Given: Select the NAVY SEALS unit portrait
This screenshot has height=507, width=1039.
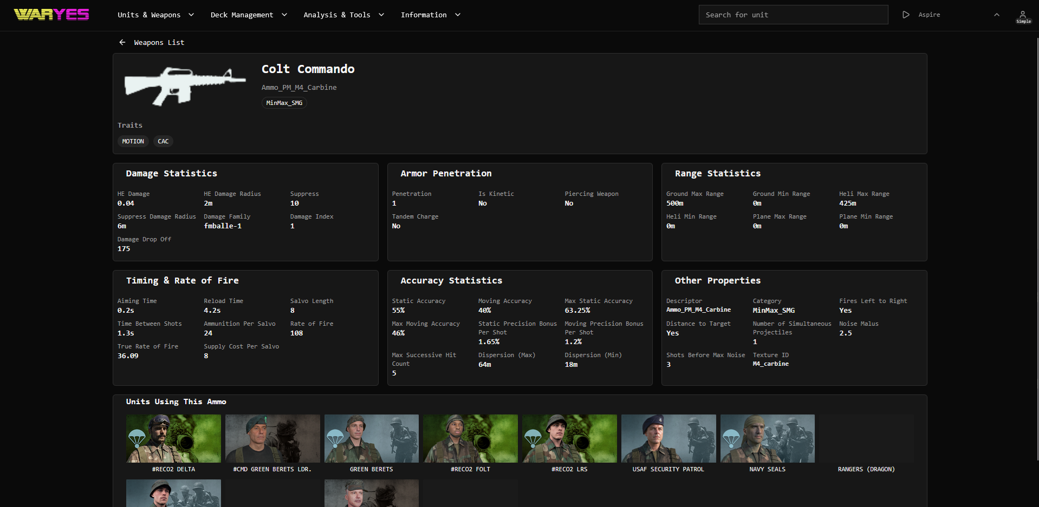Looking at the screenshot, I should 767,438.
